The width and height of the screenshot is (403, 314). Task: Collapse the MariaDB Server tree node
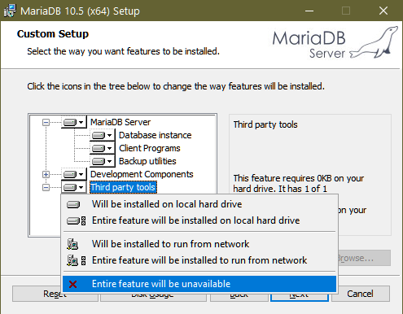click(46, 123)
